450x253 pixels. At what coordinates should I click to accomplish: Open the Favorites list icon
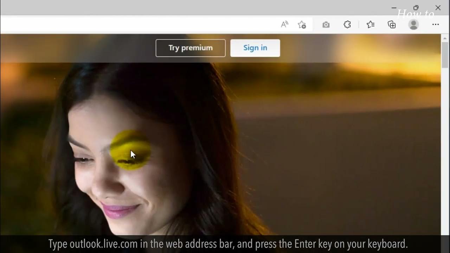[x=371, y=24]
